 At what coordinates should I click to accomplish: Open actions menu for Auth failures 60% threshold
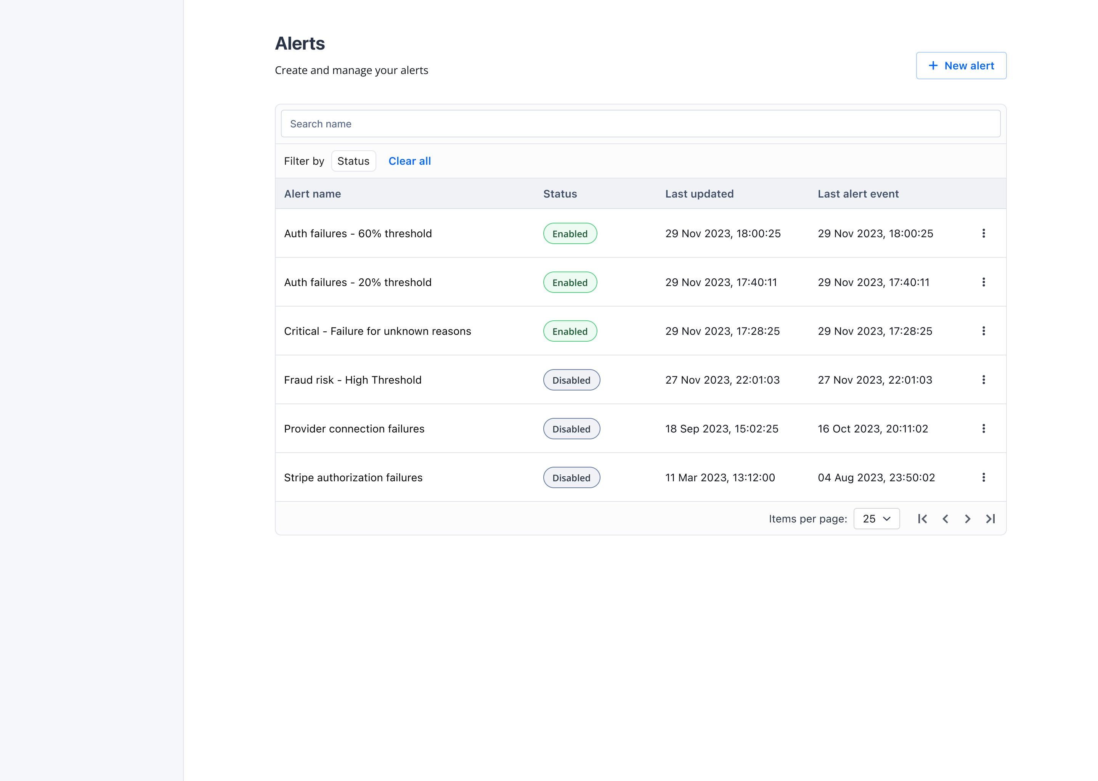[x=983, y=233]
